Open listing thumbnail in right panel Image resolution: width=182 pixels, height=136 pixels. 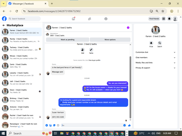[x=155, y=30]
